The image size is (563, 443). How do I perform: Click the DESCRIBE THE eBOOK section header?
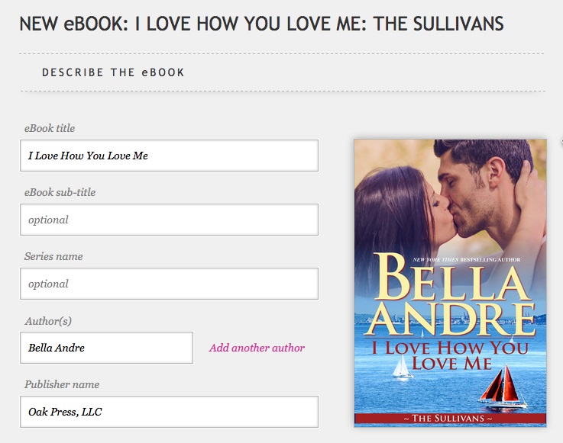(x=113, y=72)
